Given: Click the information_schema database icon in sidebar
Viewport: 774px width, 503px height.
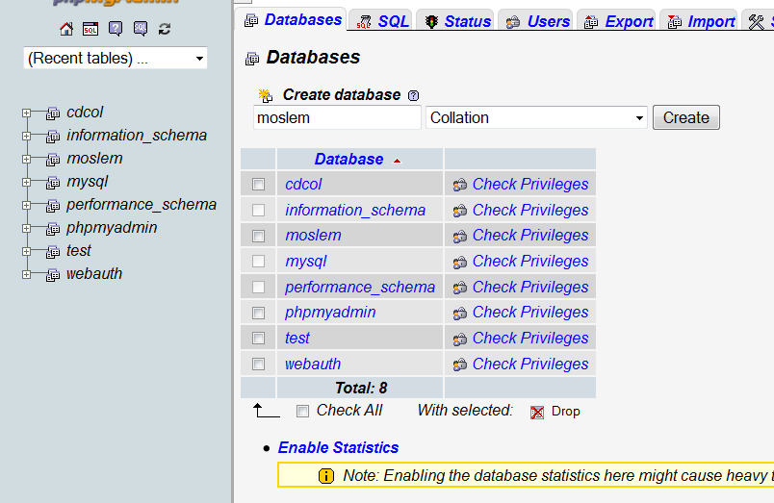Looking at the screenshot, I should click(x=53, y=138).
